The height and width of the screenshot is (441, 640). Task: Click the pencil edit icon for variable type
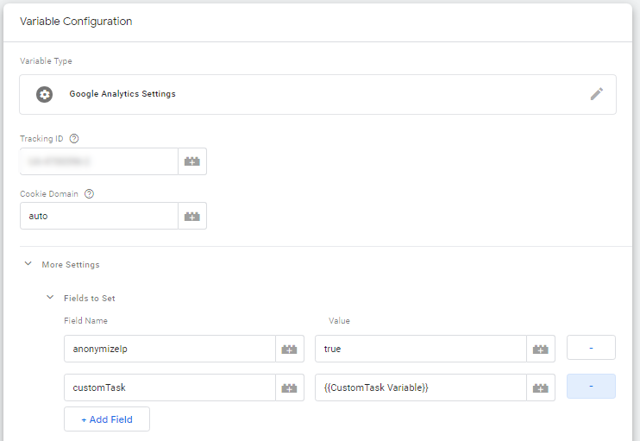pyautogui.click(x=596, y=94)
